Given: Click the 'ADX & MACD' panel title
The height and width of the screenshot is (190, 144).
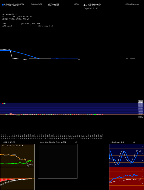Looking at the screenshot, I should (9, 142).
